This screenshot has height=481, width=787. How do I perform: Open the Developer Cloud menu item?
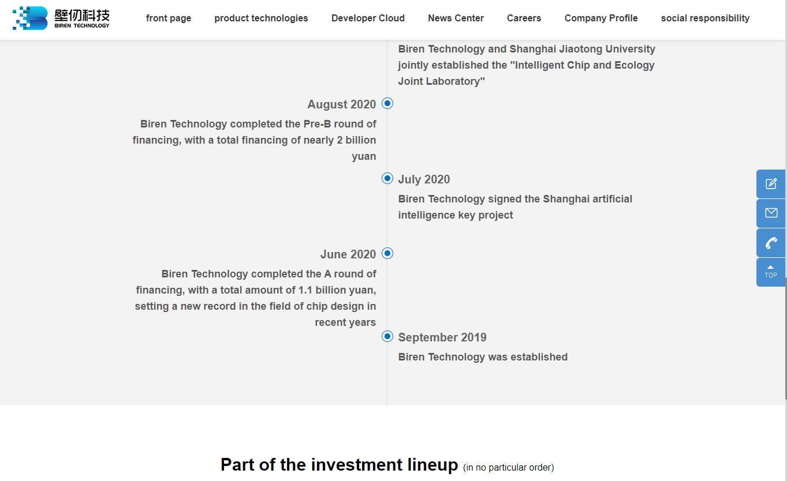tap(368, 18)
